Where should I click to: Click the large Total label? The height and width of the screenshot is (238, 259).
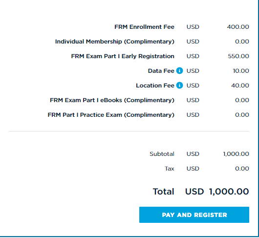[x=163, y=192]
